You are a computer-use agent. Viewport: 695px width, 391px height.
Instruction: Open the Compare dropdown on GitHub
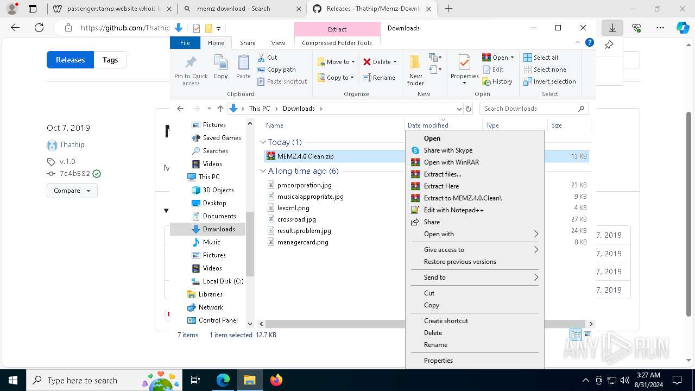pyautogui.click(x=72, y=191)
